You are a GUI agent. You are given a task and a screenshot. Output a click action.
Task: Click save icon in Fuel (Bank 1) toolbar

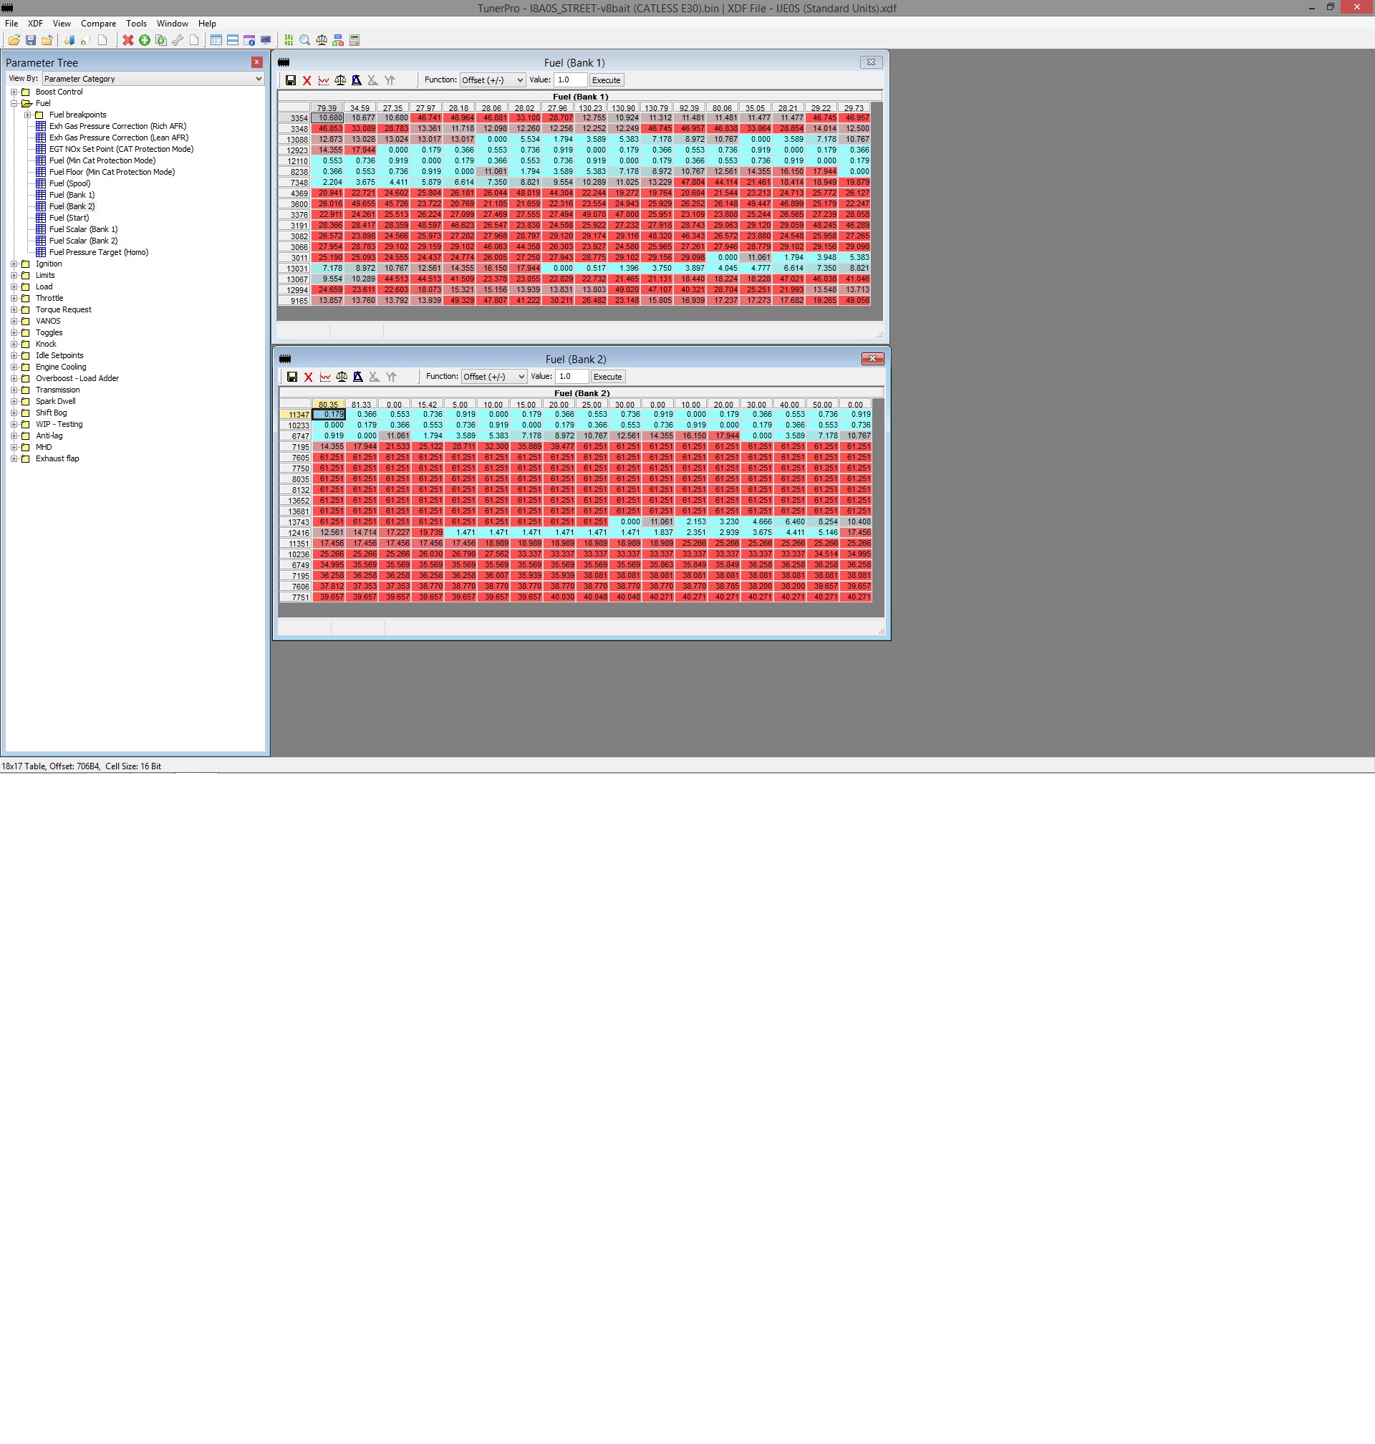click(290, 81)
